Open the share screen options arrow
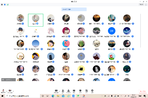 60,91
